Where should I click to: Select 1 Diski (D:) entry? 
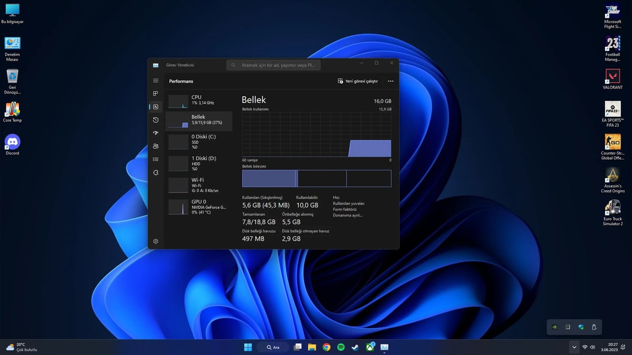[199, 165]
